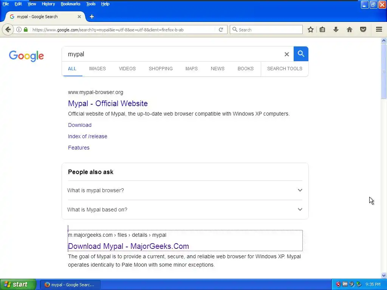Image resolution: width=387 pixels, height=290 pixels.
Task: Switch to the VIDEOS tab
Action: pyautogui.click(x=127, y=69)
